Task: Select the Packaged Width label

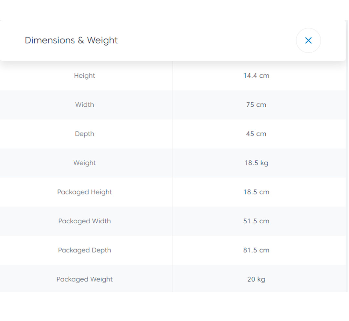Action: (85, 221)
